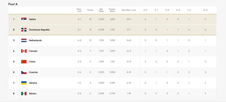Click Mexico's points ratio 0.753
This screenshot has width=226, height=102.
[112, 94]
